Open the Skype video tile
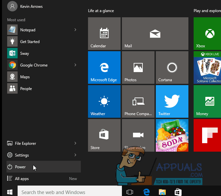Viewport: 221px width, 196px height. click(x=138, y=135)
